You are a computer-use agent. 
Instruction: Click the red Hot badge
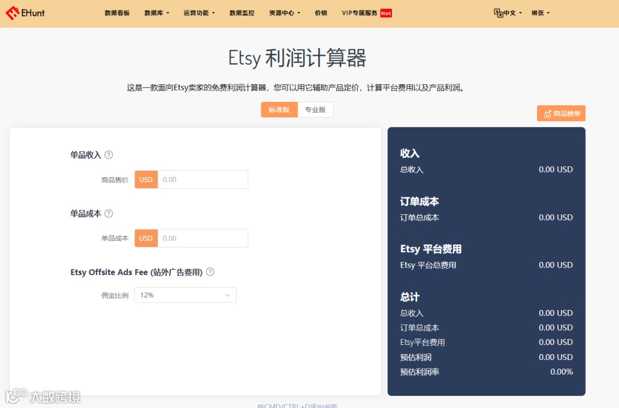(x=386, y=13)
